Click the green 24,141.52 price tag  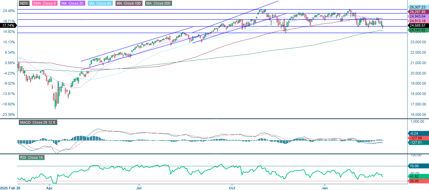pos(418,30)
